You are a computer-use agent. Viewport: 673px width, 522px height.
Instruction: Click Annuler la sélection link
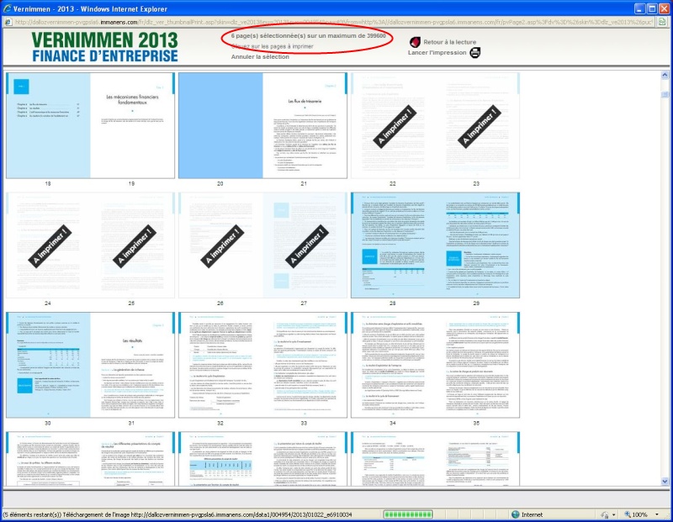click(x=260, y=56)
